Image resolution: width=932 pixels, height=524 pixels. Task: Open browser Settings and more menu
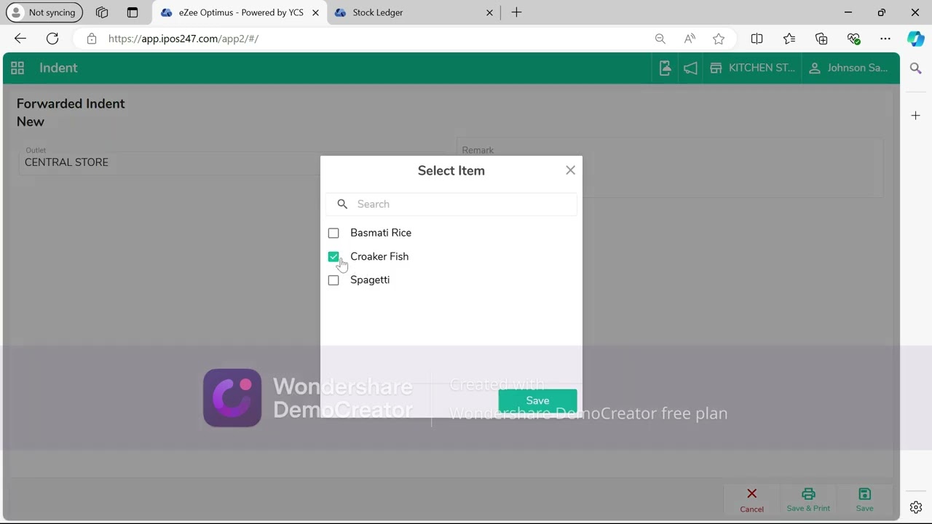885,39
